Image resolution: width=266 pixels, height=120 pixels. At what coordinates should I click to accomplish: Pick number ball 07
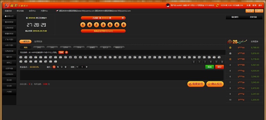[51, 57]
